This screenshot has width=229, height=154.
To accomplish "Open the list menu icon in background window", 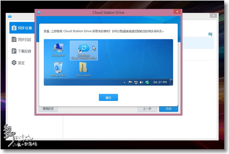I will click(210, 34).
